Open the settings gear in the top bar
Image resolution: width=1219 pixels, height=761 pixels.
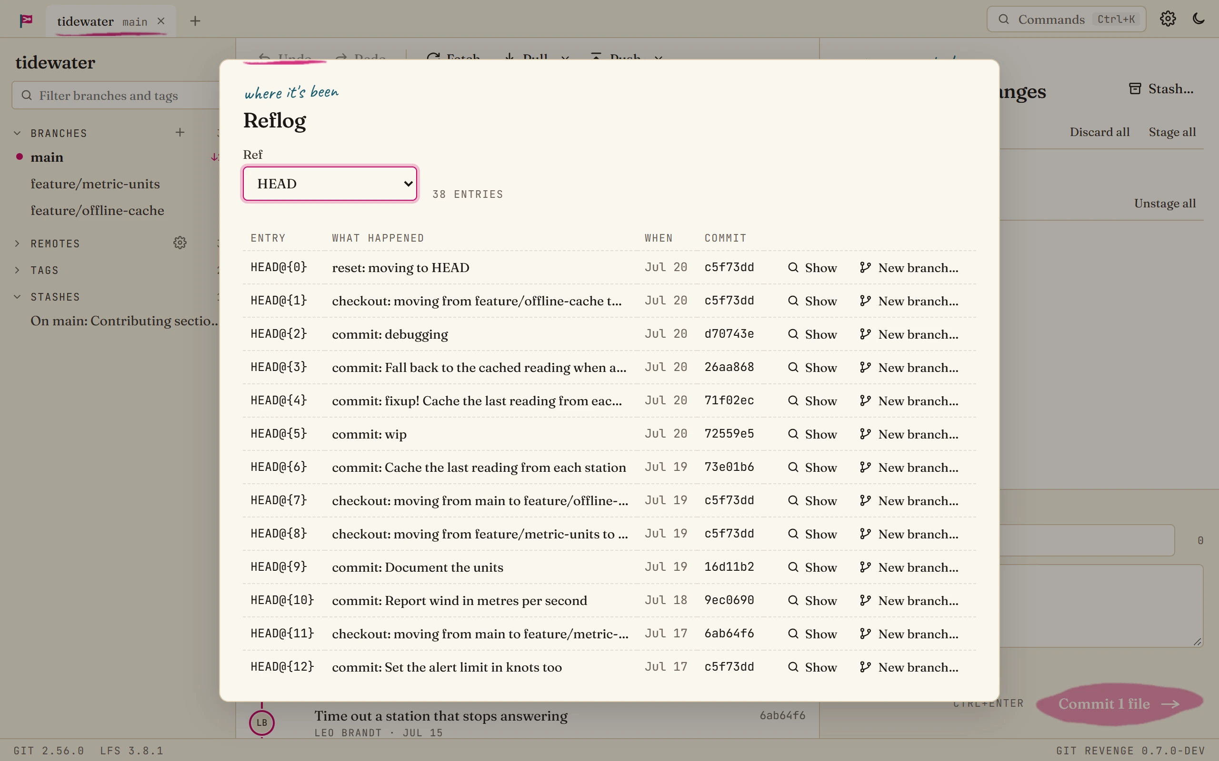click(1168, 19)
